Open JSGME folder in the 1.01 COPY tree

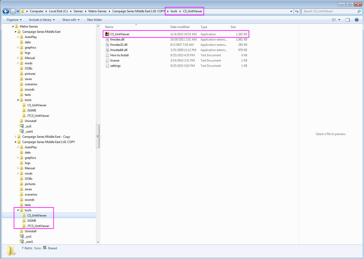coord(32,221)
